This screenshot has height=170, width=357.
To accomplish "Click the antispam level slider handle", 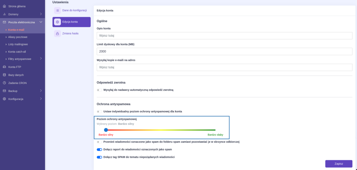I will pos(106,130).
